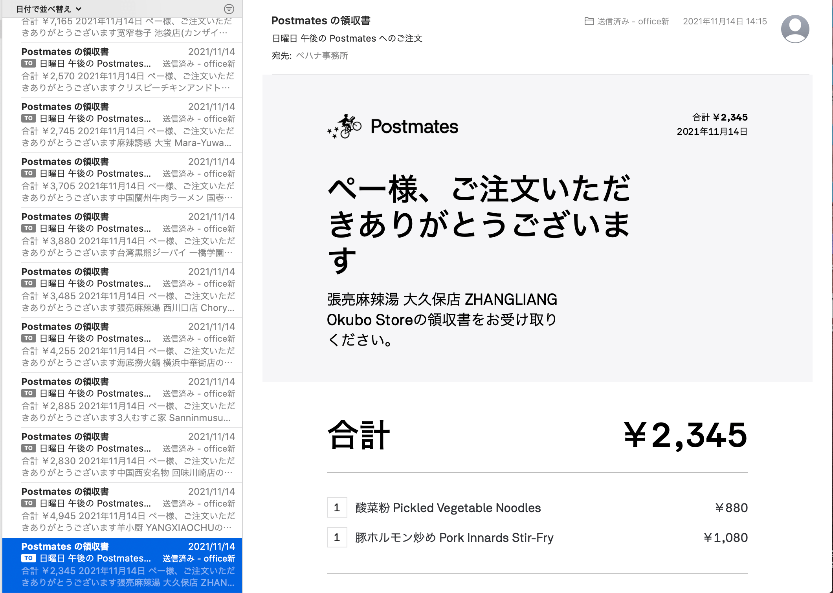833x593 pixels.
Task: Open the ¥2,885 Sanninmusu receipt email
Action: point(122,400)
